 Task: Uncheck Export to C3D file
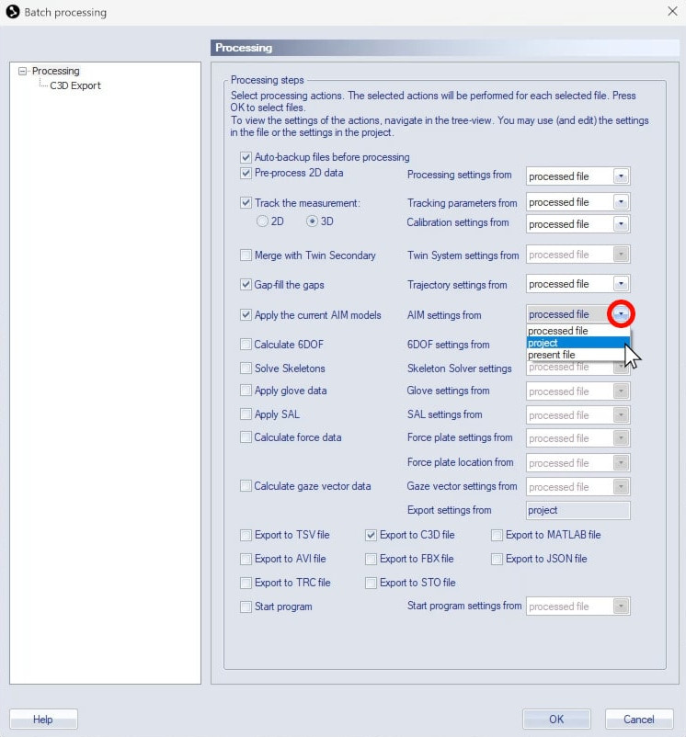coord(372,535)
